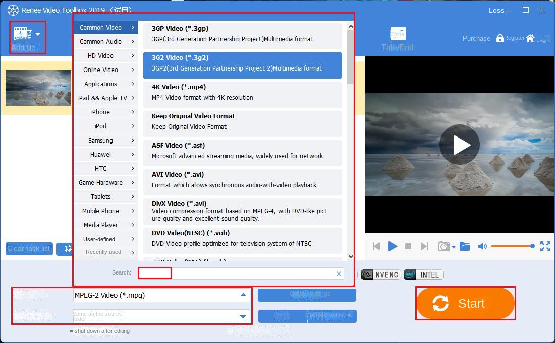Screen dimensions: 555x343
Task: Toggle the NVENC hardware acceleration
Action: [380, 275]
